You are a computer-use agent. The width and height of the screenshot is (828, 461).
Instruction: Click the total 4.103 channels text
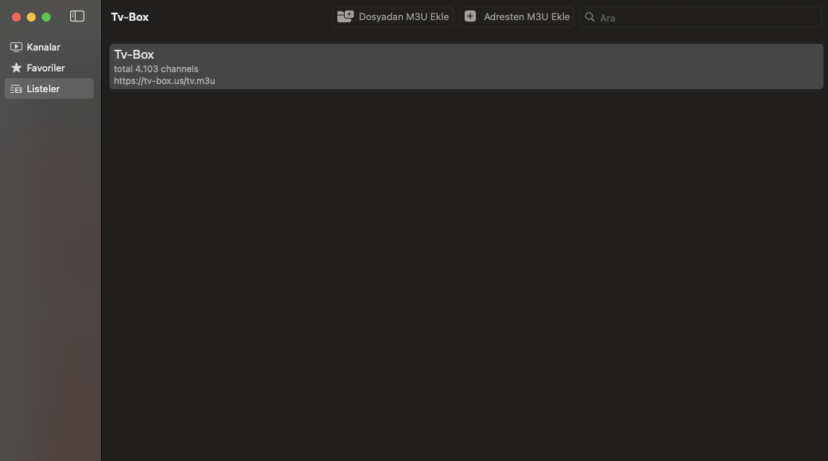156,69
